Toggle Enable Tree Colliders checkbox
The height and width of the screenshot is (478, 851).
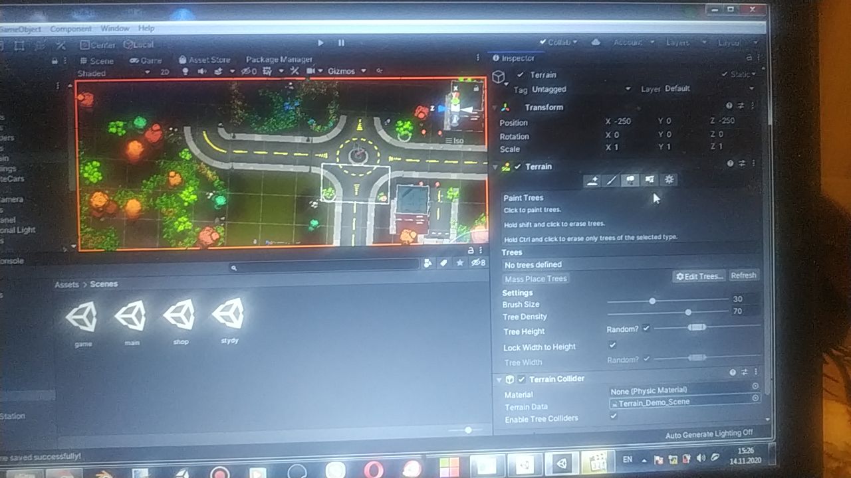point(614,416)
